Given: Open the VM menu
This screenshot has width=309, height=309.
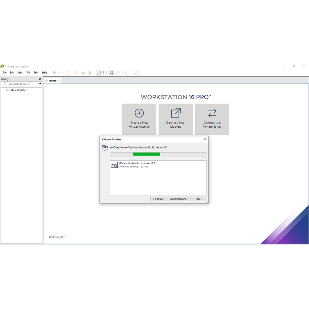Looking at the screenshot, I should (x=28, y=72).
